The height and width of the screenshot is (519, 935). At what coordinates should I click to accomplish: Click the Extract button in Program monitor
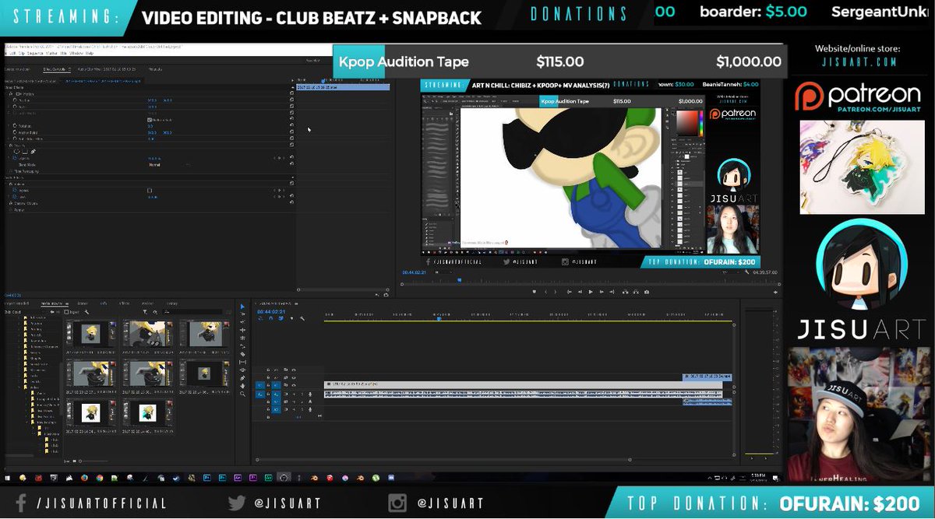pos(637,292)
